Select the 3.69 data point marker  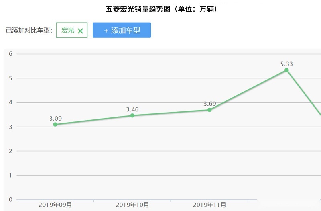(209, 110)
